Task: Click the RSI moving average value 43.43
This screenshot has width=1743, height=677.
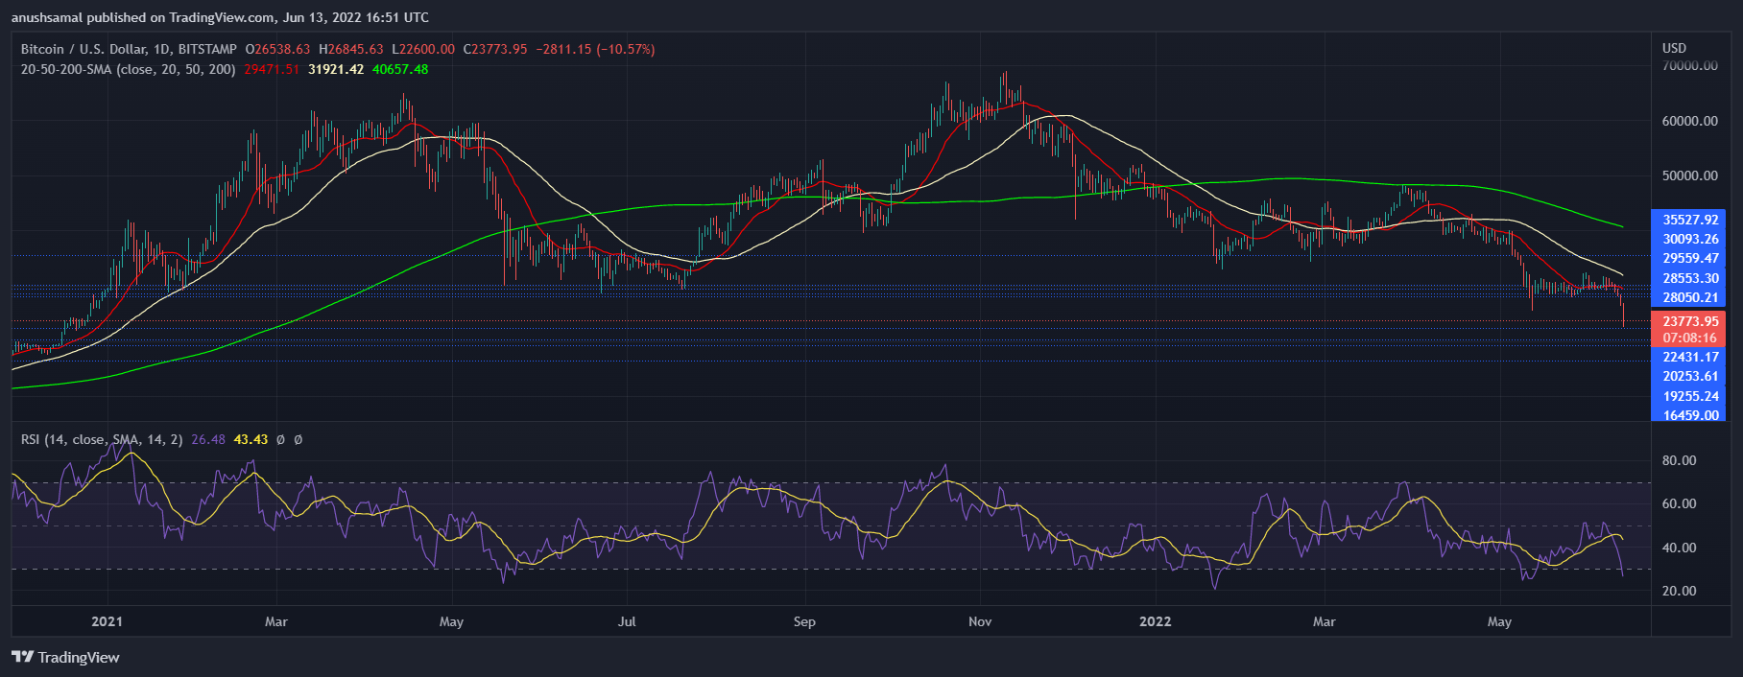Action: [251, 439]
